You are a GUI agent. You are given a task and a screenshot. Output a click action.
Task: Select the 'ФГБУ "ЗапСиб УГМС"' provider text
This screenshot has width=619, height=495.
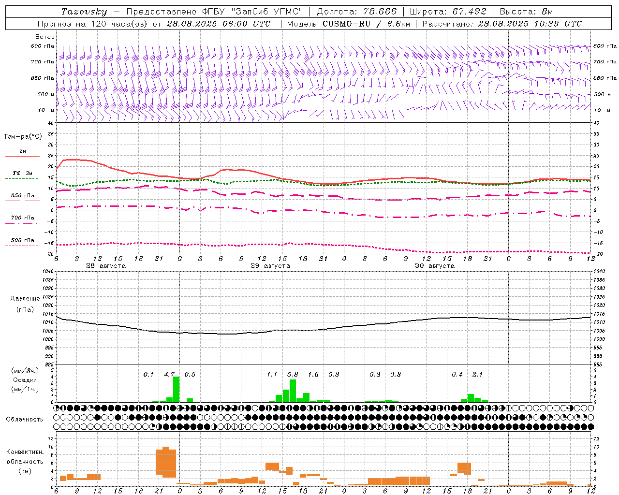252,12
